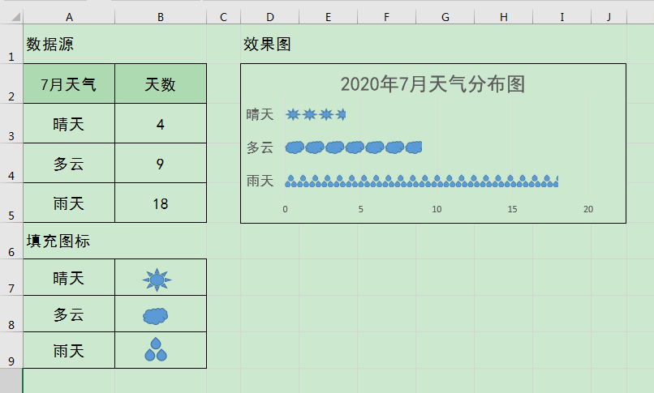Viewport: 654px width, 393px height.
Task: Select column H header
Action: [x=503, y=17]
